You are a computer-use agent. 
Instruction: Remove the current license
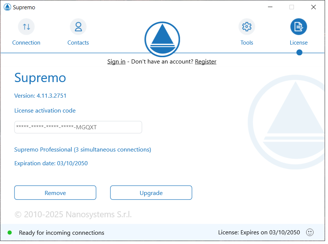[55, 193]
